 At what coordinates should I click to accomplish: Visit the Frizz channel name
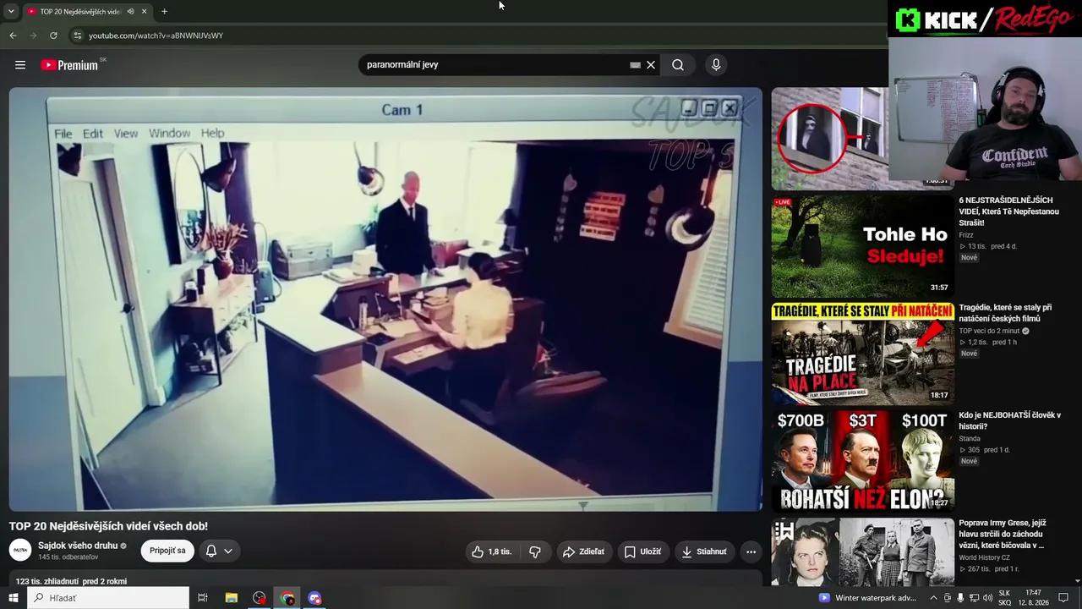tap(966, 235)
